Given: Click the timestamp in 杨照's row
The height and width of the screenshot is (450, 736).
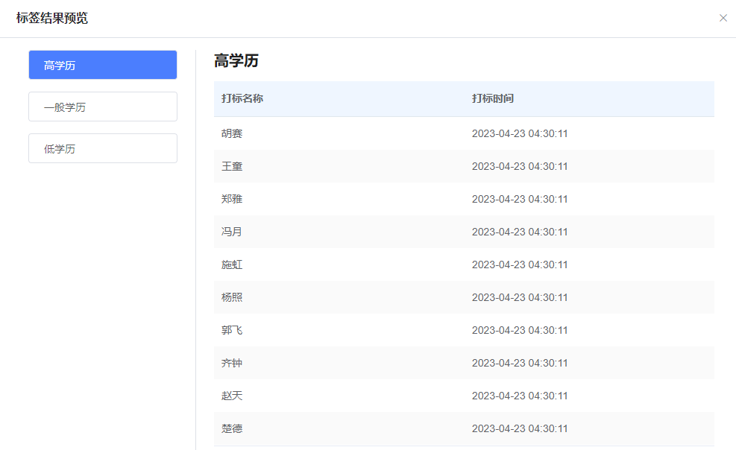Looking at the screenshot, I should click(520, 298).
